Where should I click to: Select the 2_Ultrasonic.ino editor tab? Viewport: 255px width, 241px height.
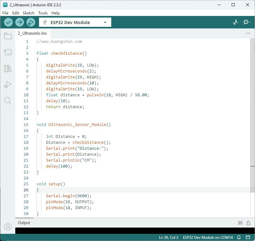[32, 33]
